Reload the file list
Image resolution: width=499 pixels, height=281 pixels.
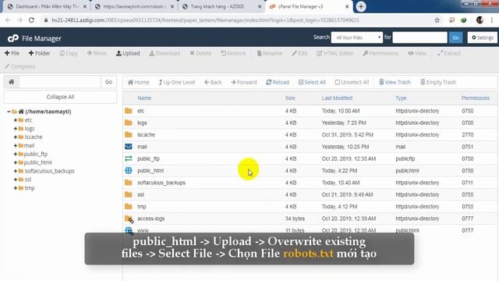pyautogui.click(x=278, y=82)
